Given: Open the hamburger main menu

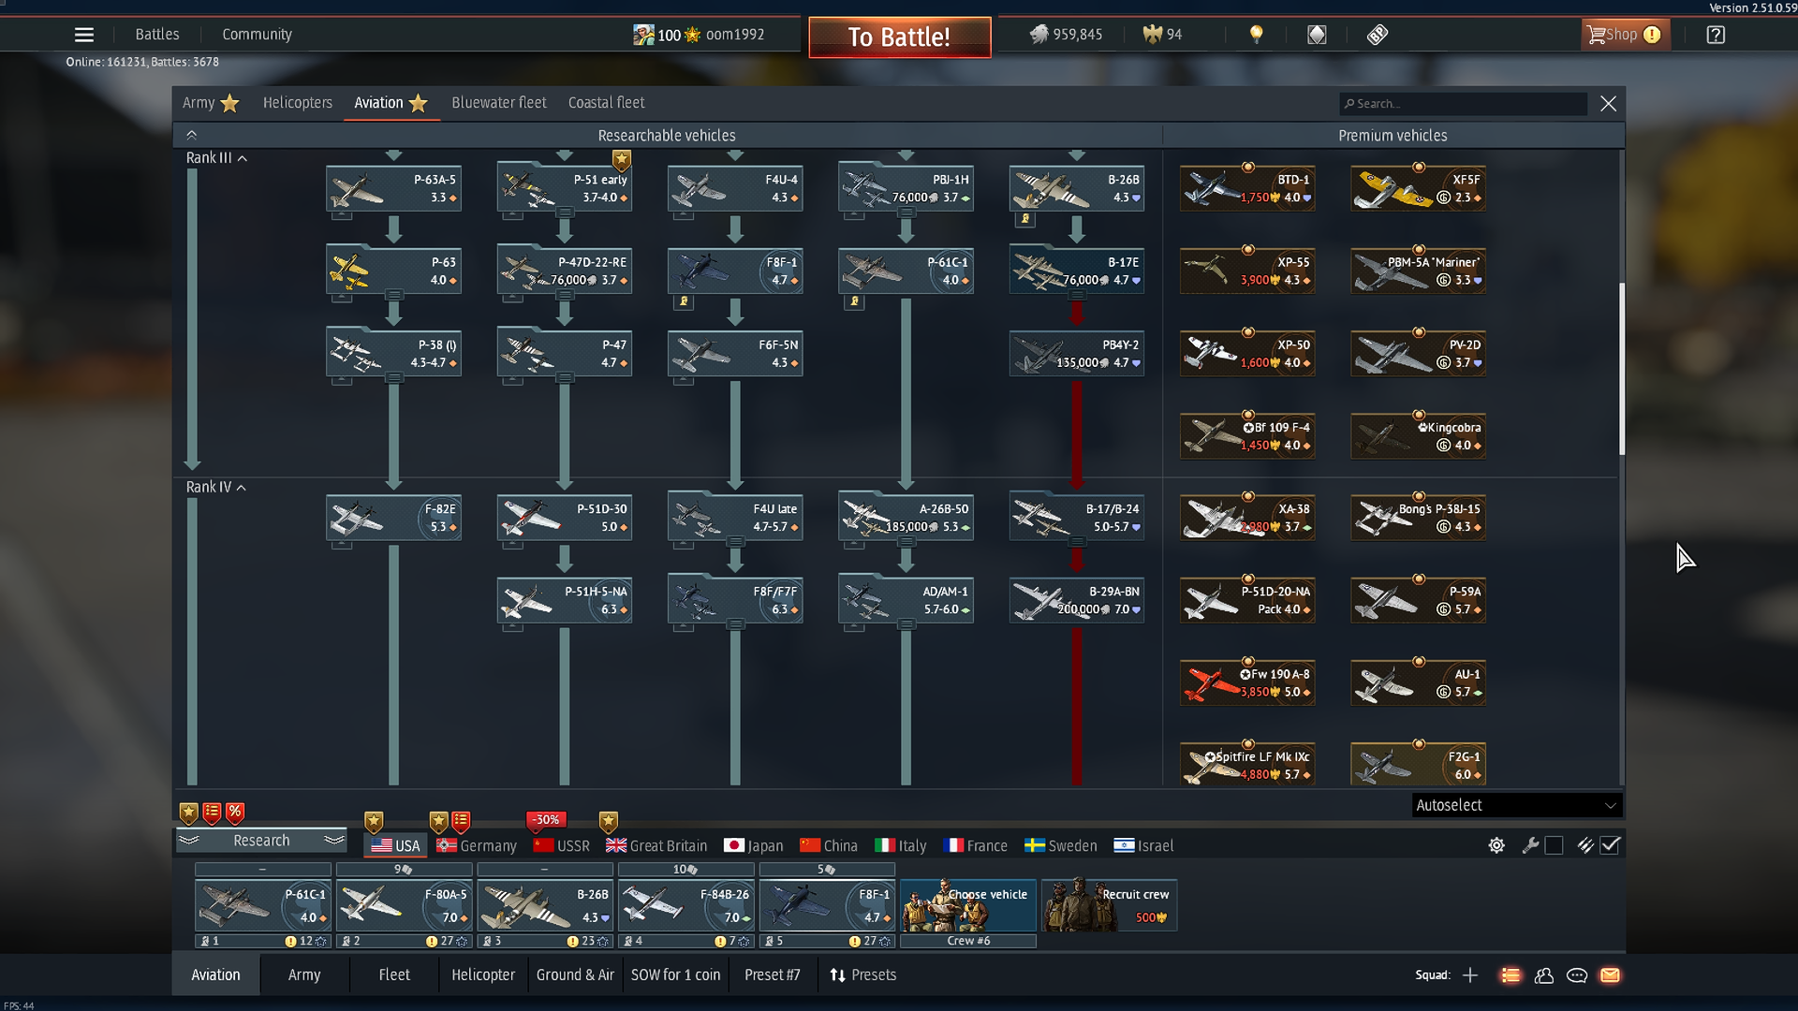Looking at the screenshot, I should coord(83,35).
